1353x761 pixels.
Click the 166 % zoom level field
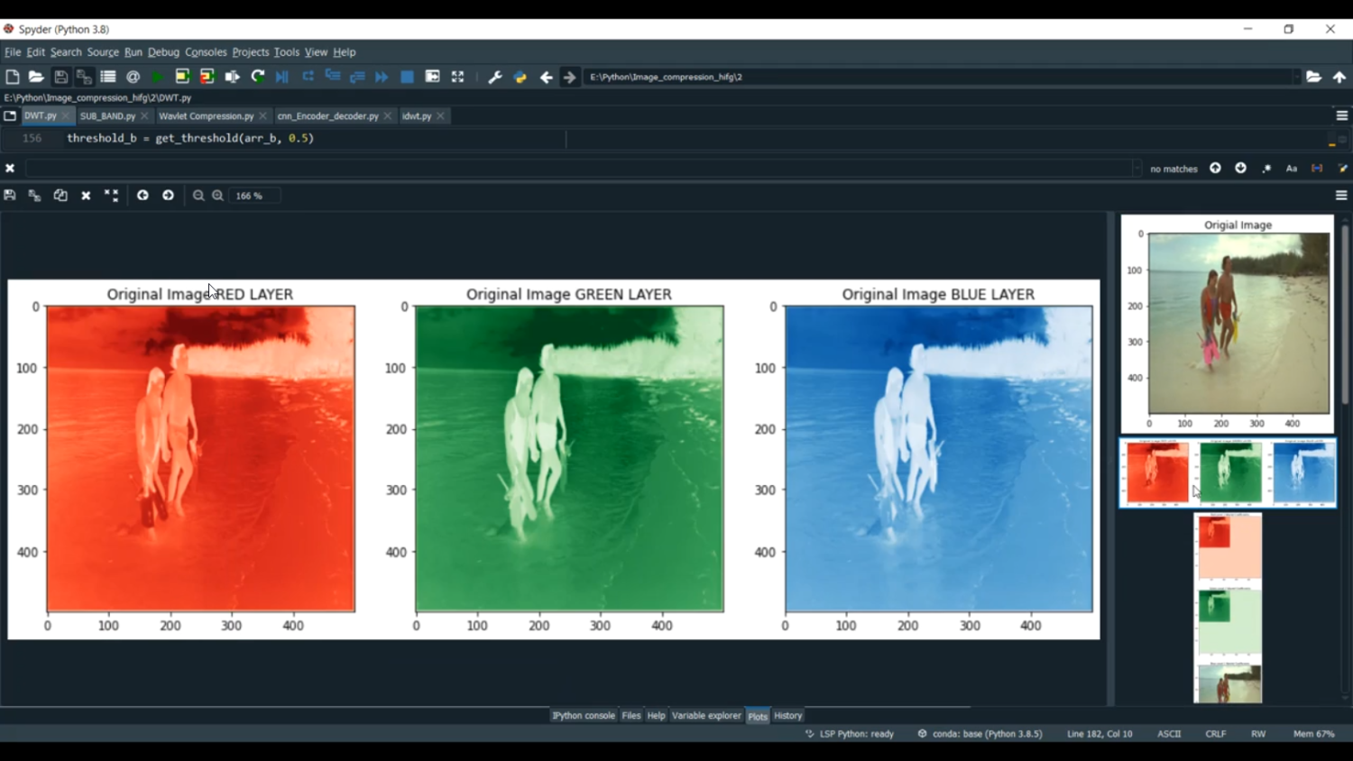(254, 196)
